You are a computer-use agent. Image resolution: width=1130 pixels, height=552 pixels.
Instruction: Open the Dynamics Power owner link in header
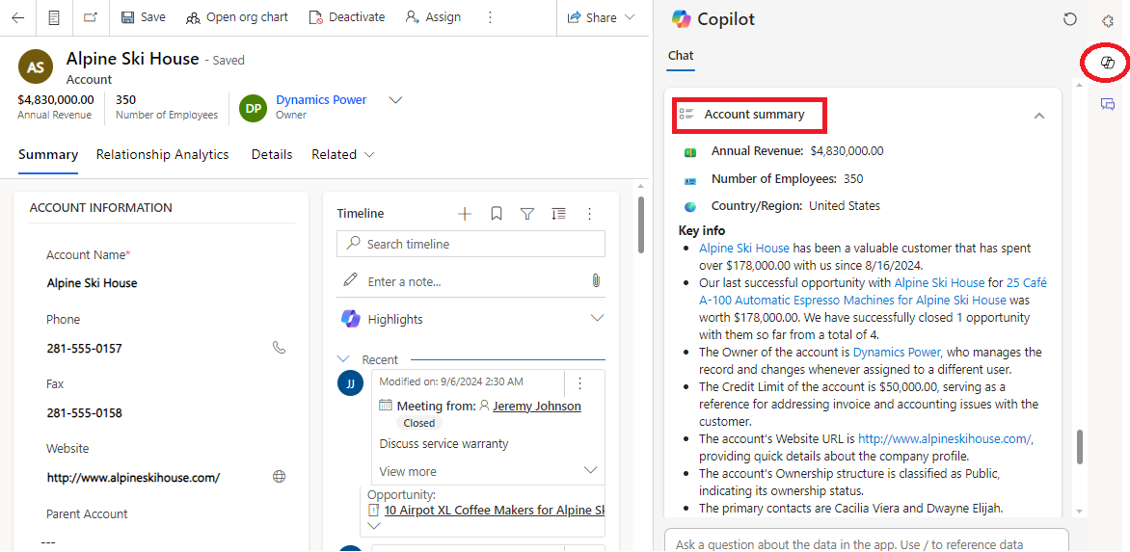pos(321,100)
